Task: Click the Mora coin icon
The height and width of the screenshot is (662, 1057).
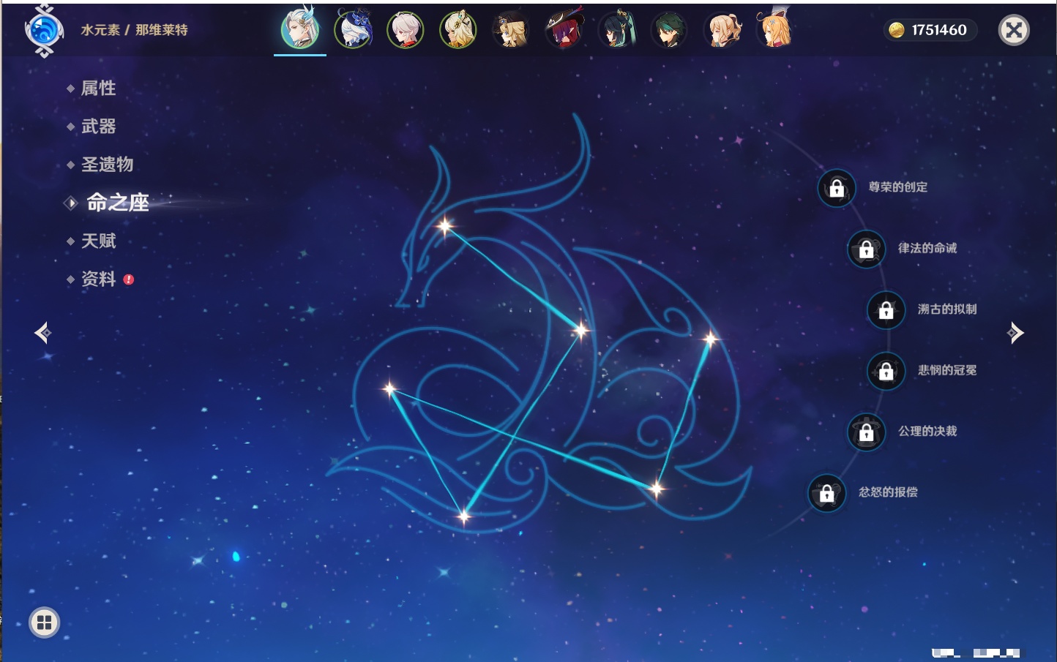Action: click(x=897, y=30)
